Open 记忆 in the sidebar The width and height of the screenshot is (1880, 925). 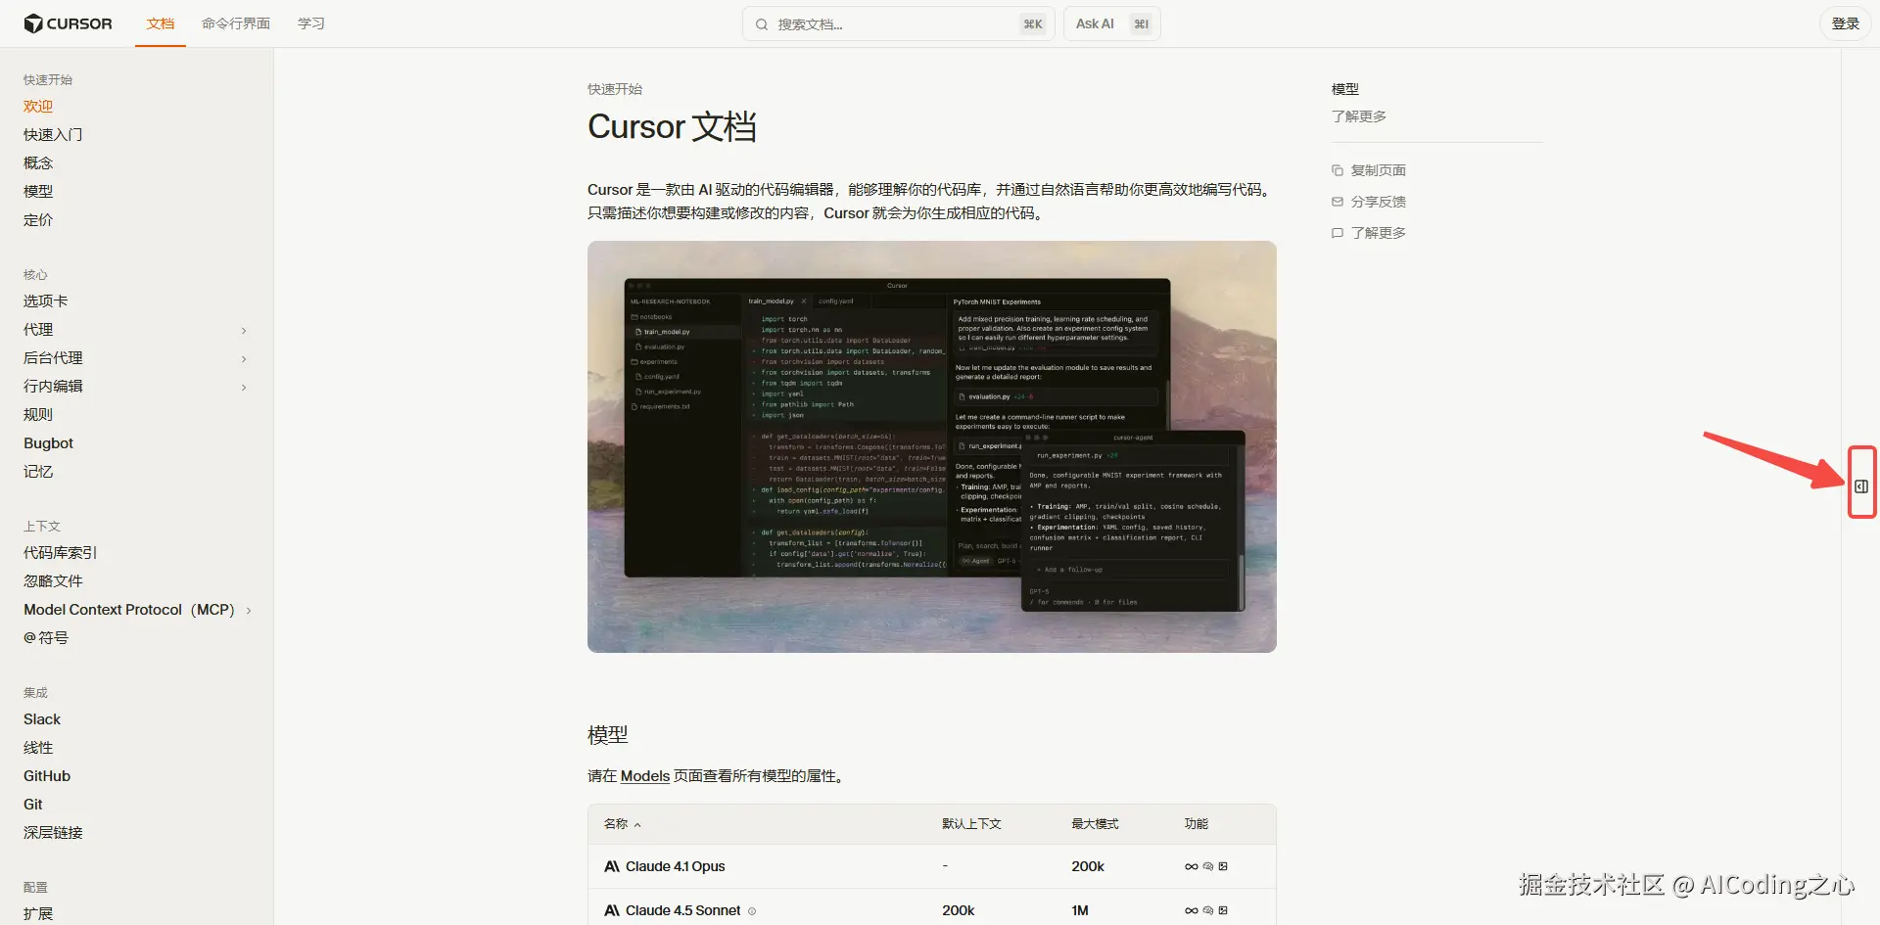(38, 472)
